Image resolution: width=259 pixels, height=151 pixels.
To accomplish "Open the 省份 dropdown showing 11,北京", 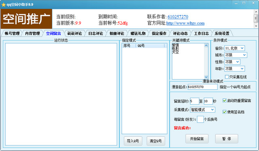I will click(235, 48).
